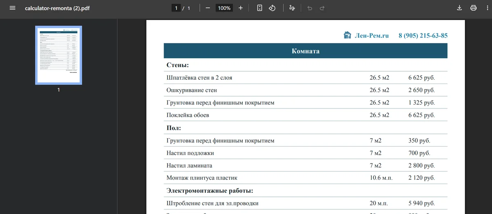Screen dimensions: 492x214
Task: Rotate the document counterclockwise
Action: (x=272, y=8)
